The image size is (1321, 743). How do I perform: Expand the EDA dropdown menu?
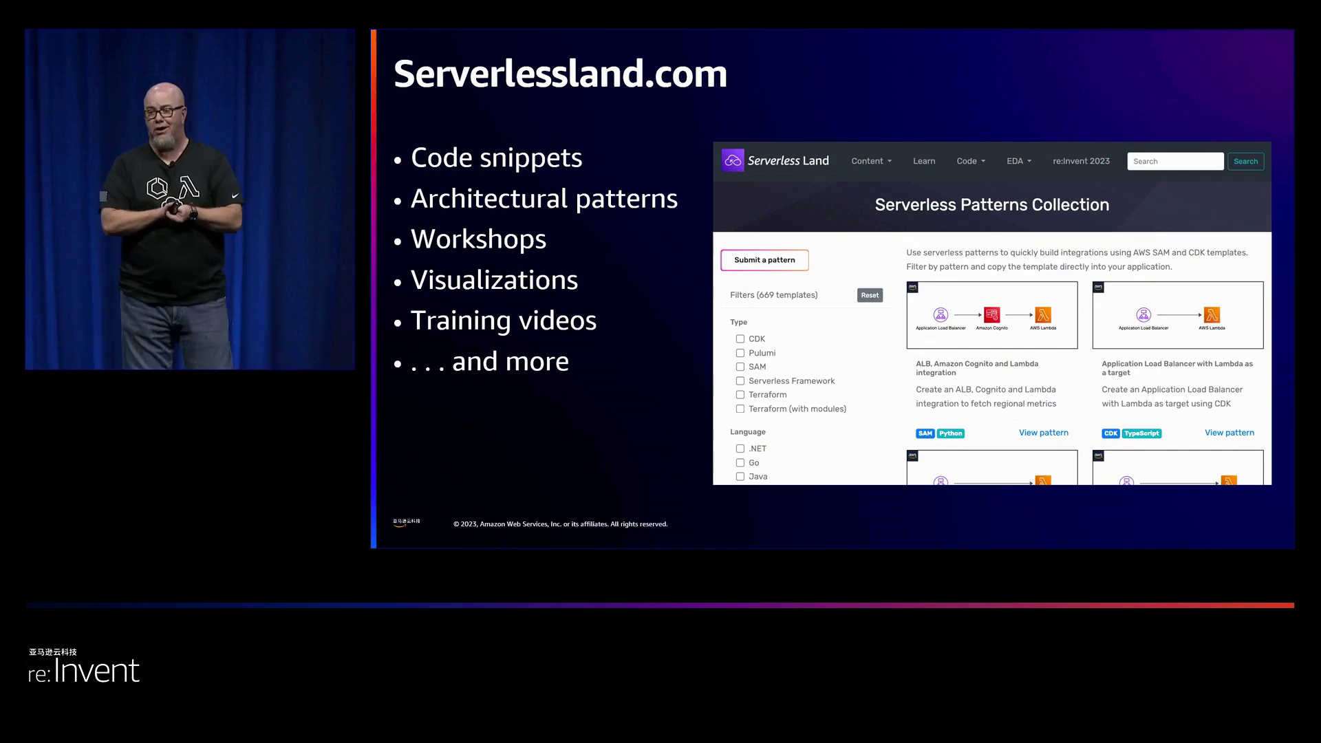(x=1019, y=161)
